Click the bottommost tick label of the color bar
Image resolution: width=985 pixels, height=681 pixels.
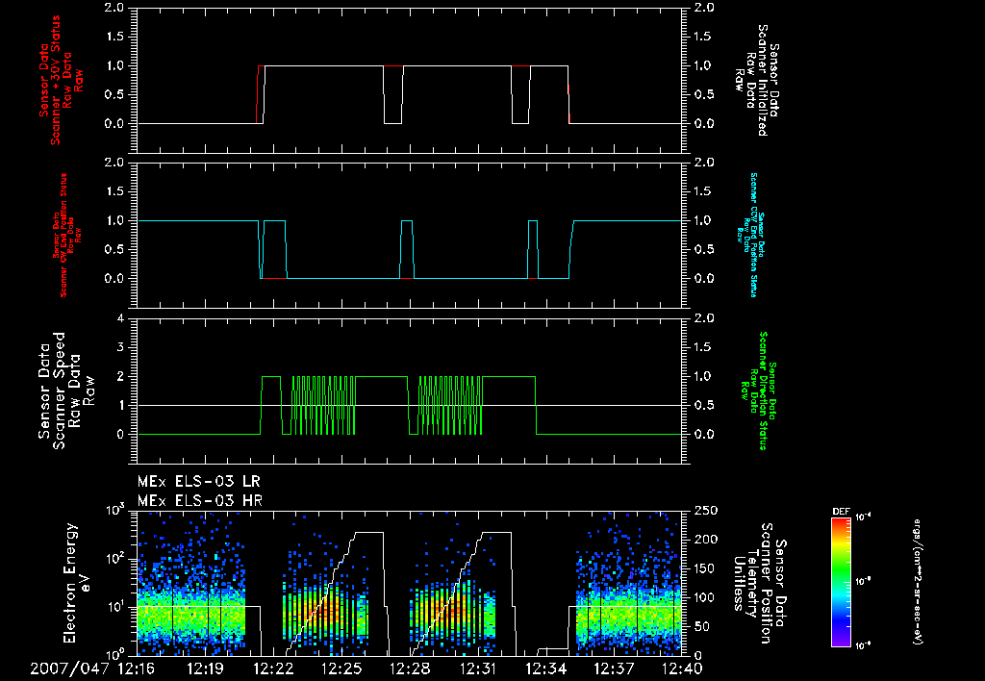[x=863, y=645]
